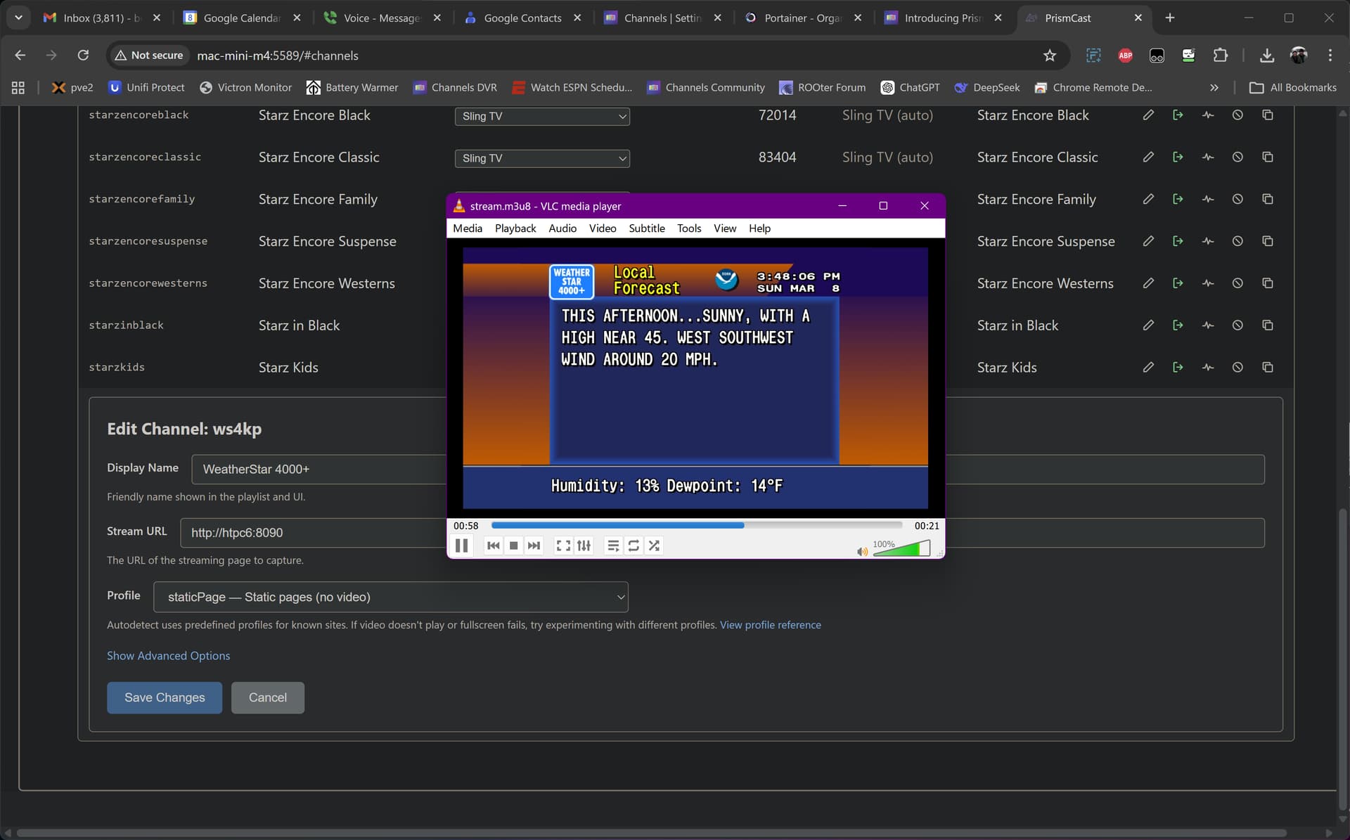
Task: Expand the Profile staticPage dropdown
Action: click(390, 597)
